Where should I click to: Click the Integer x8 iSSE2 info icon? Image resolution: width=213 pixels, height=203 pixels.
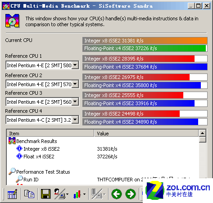(19, 148)
